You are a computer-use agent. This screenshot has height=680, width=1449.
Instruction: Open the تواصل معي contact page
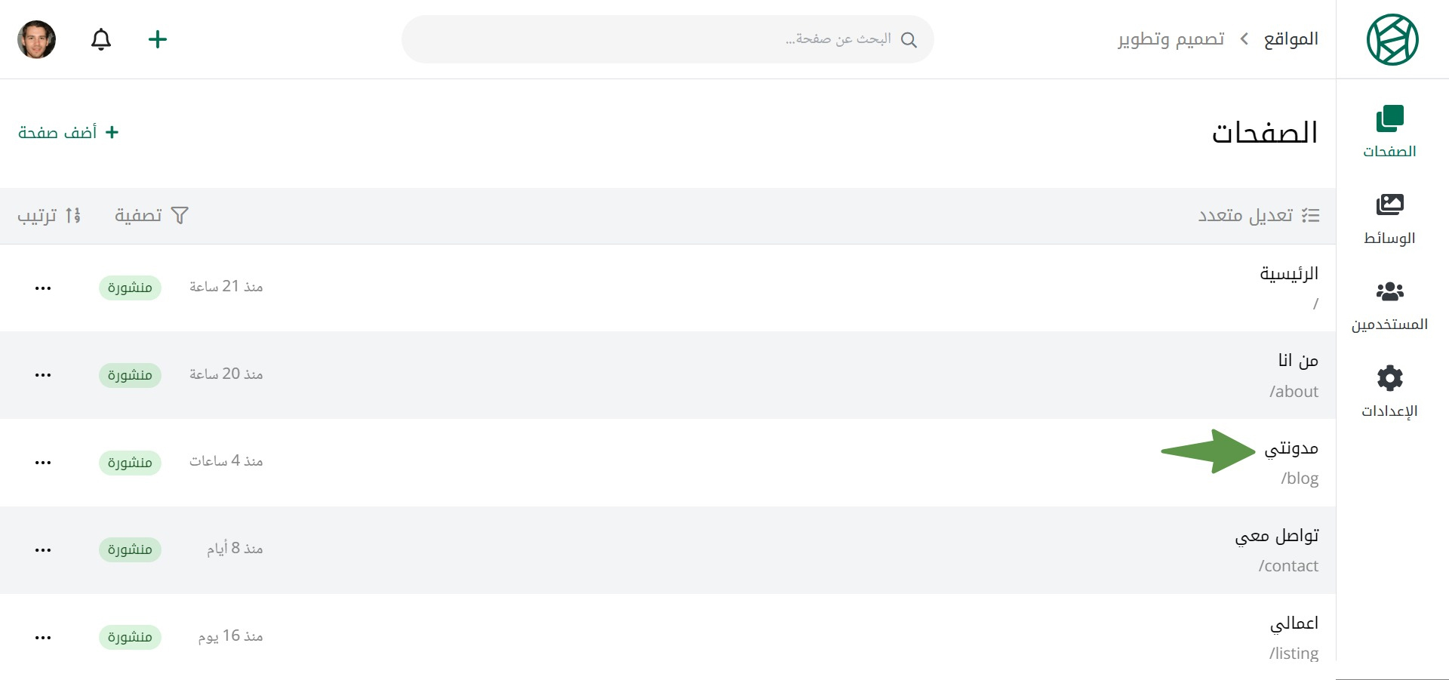[x=1277, y=536]
